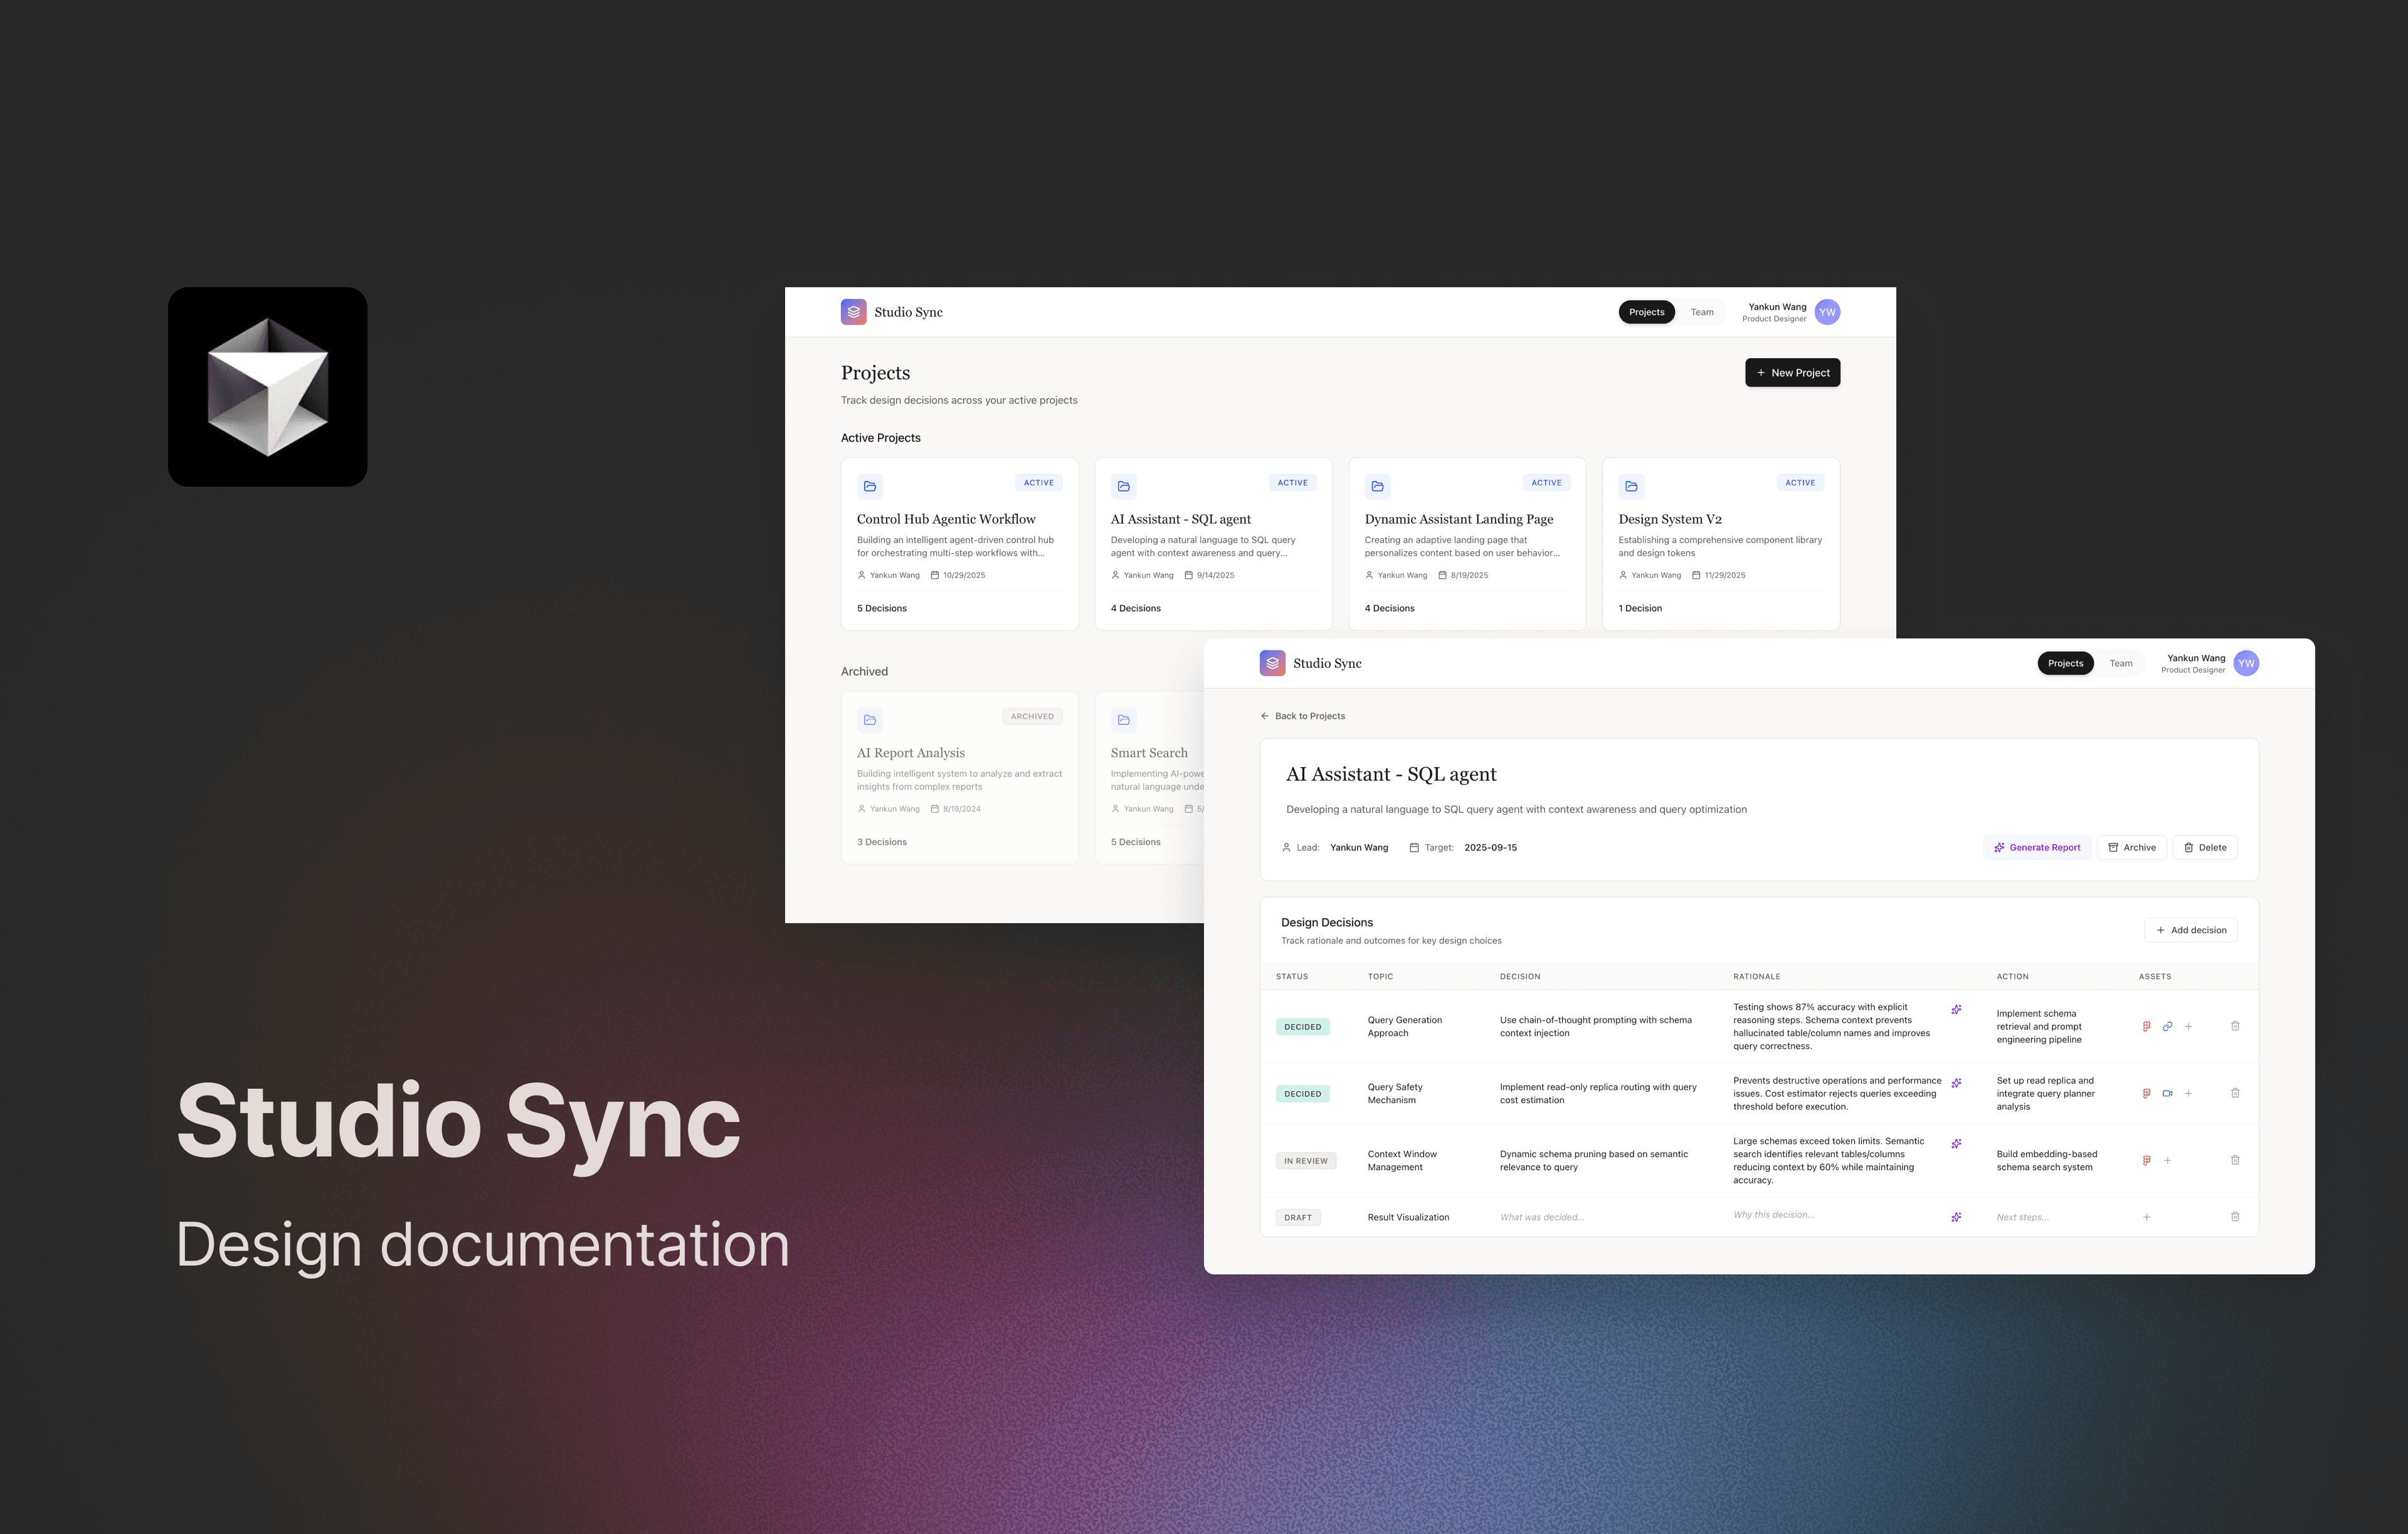Viewport: 2408px width, 1534px height.
Task: Open video asset in Query Safety row
Action: 2167,1093
